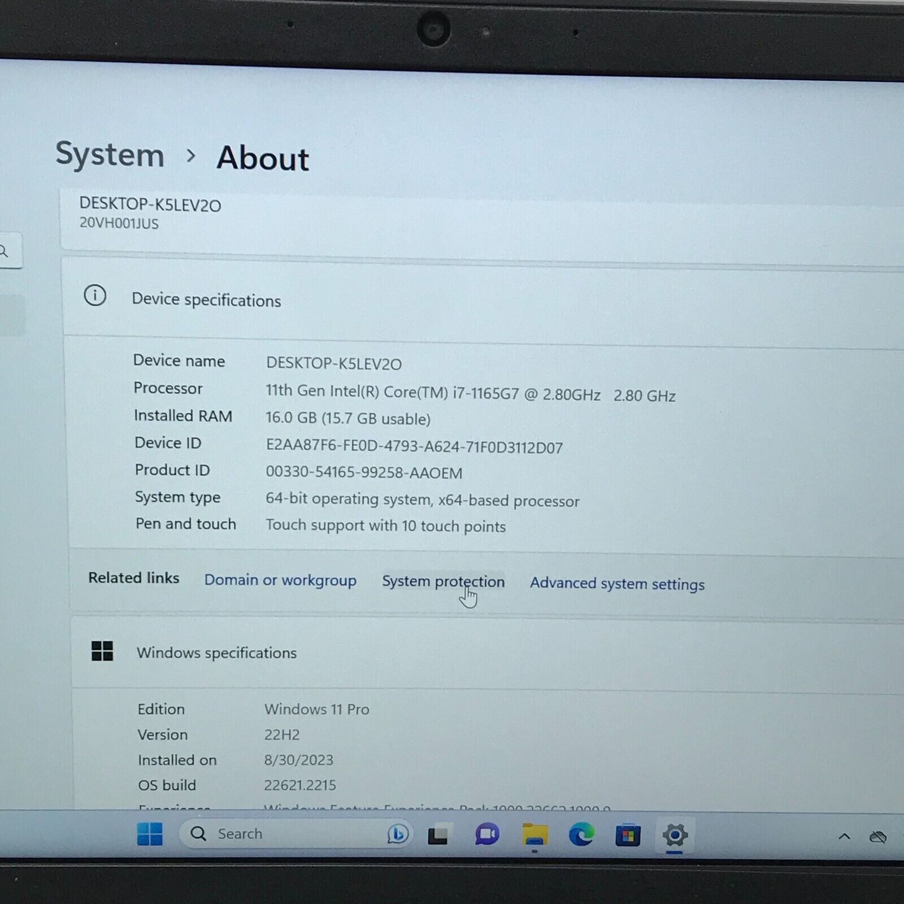The height and width of the screenshot is (904, 904).
Task: Select device name value DESKTOP-K5LEV2O in specs
Action: click(x=334, y=363)
